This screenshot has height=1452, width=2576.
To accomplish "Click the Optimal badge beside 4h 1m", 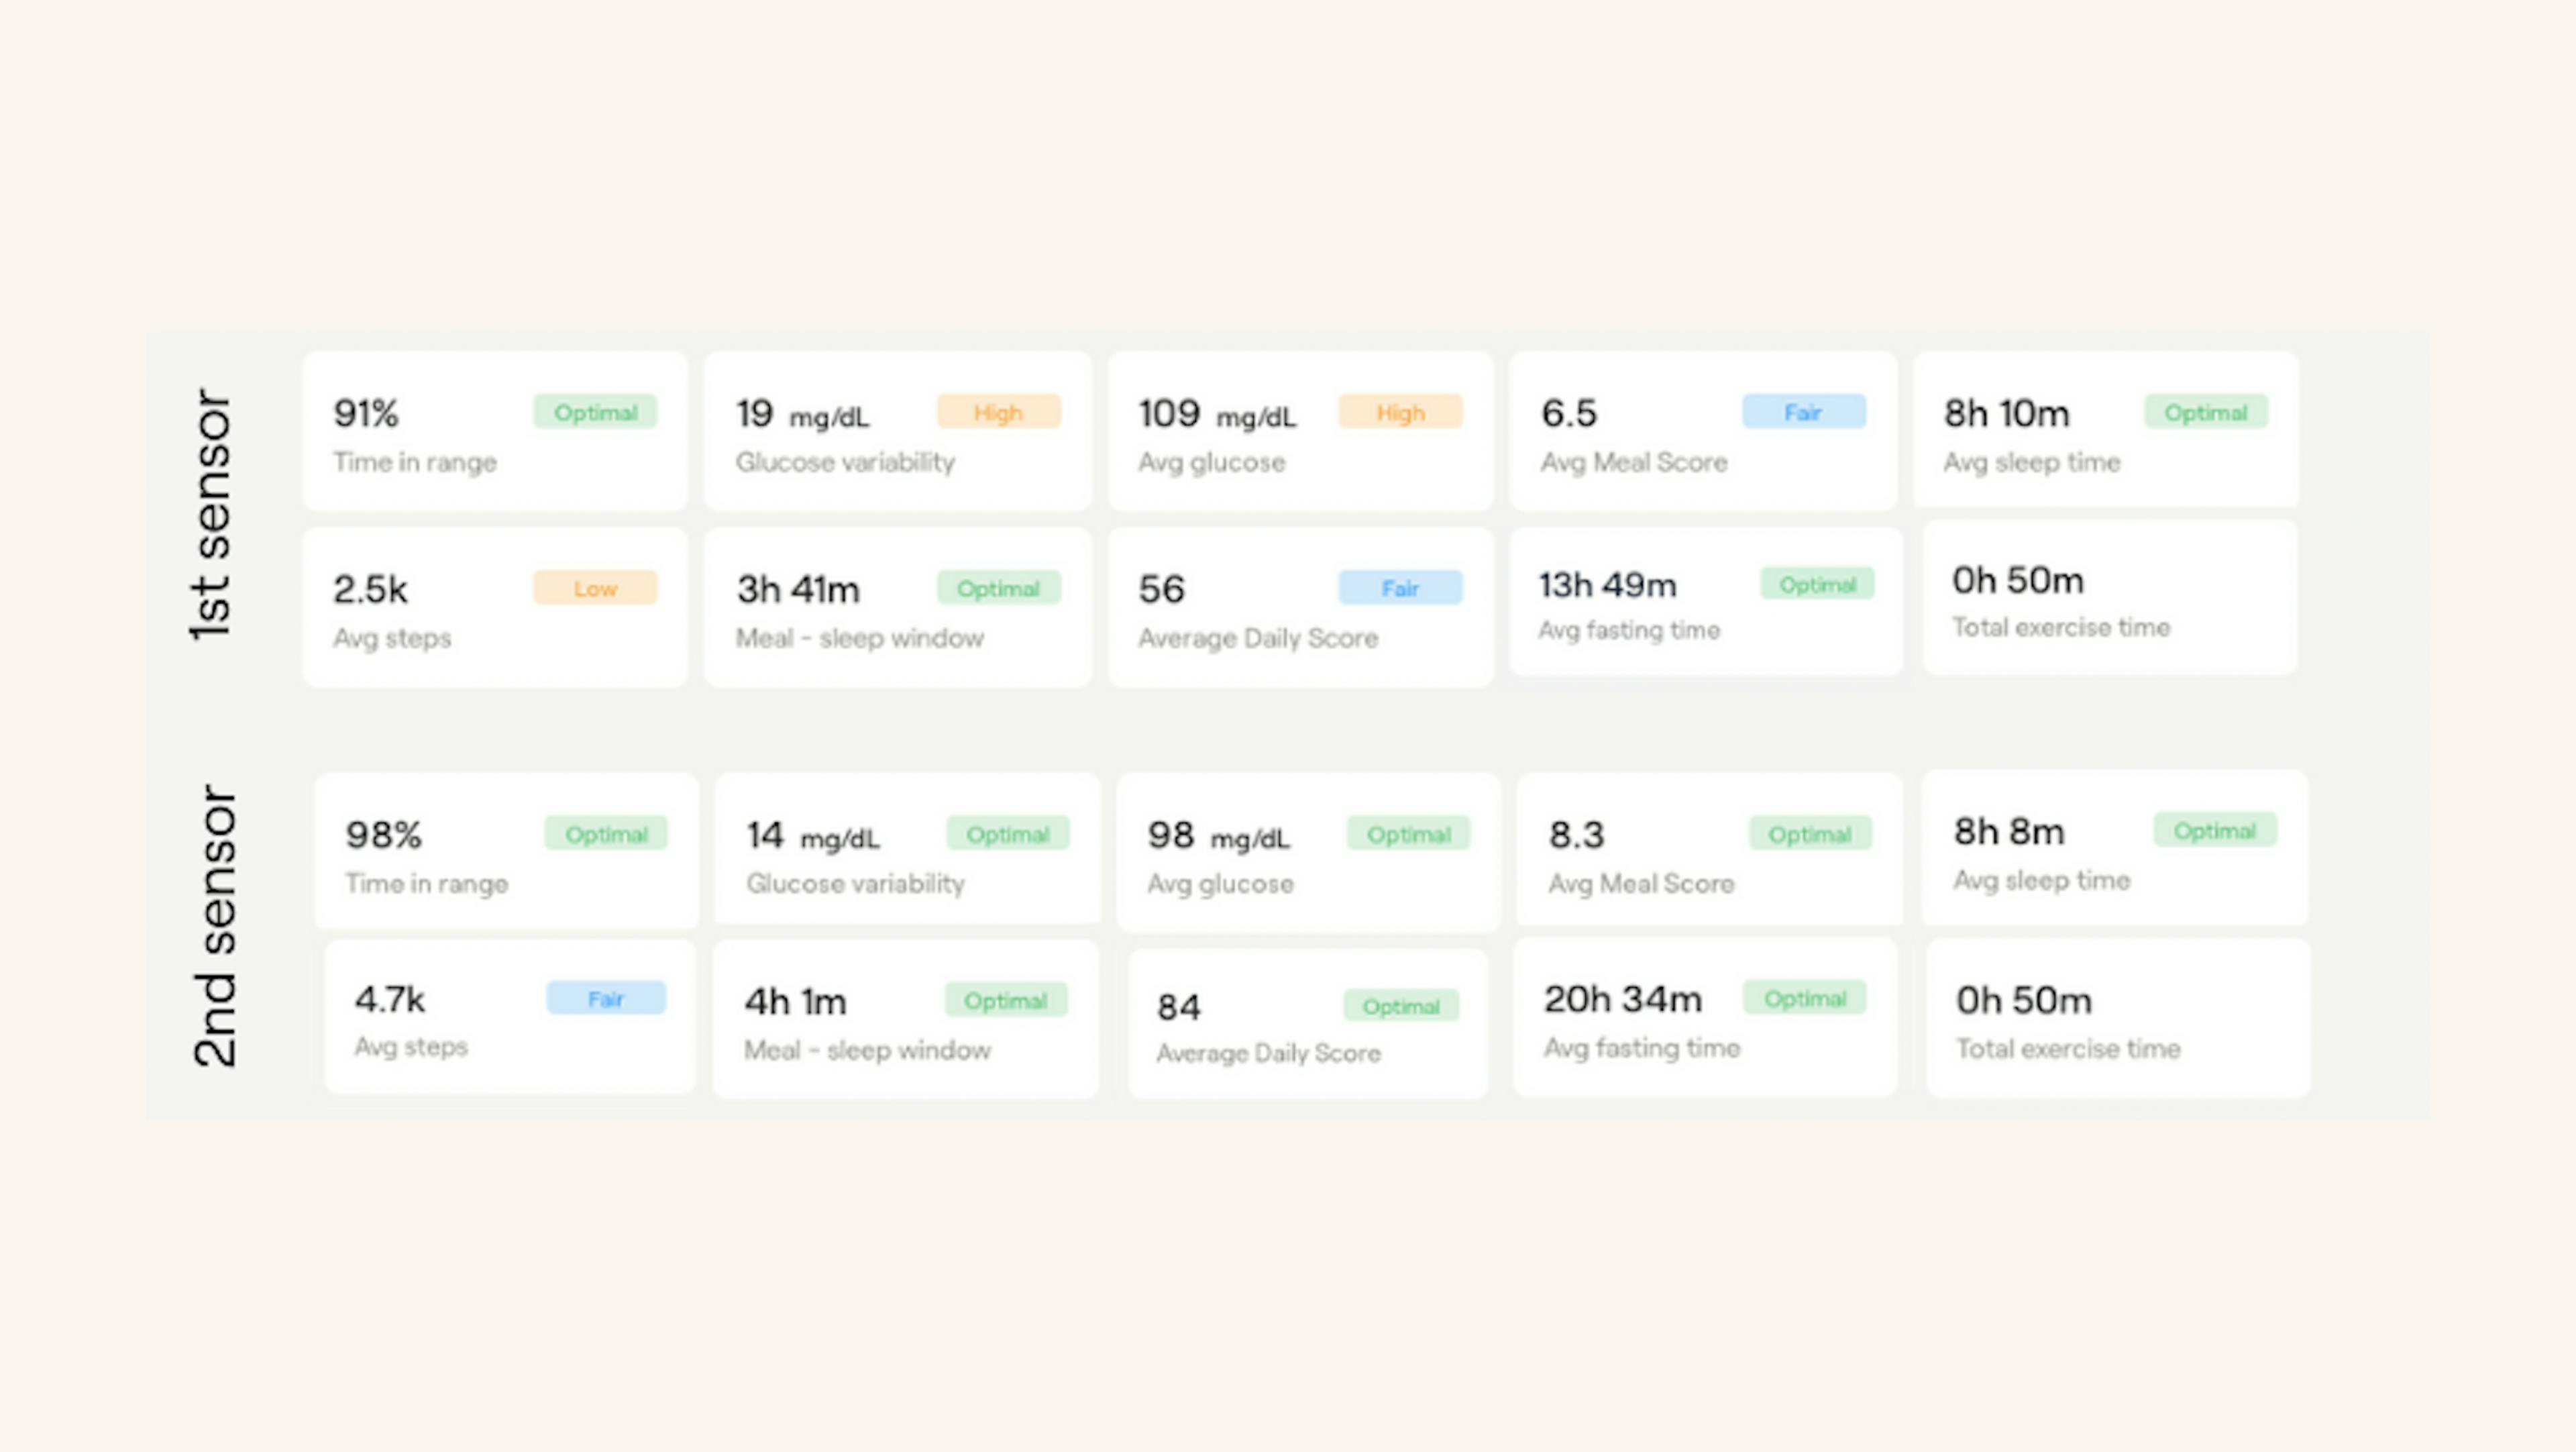I will click(x=1006, y=1000).
